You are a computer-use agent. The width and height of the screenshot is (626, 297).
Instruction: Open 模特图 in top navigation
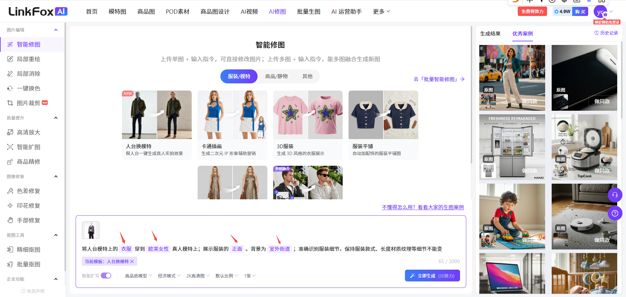click(117, 12)
